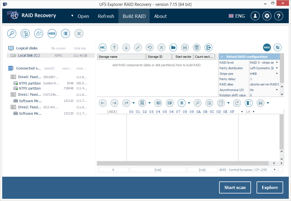The image size is (291, 201).
Task: Go back in hex viewer
Action: (x=103, y=103)
